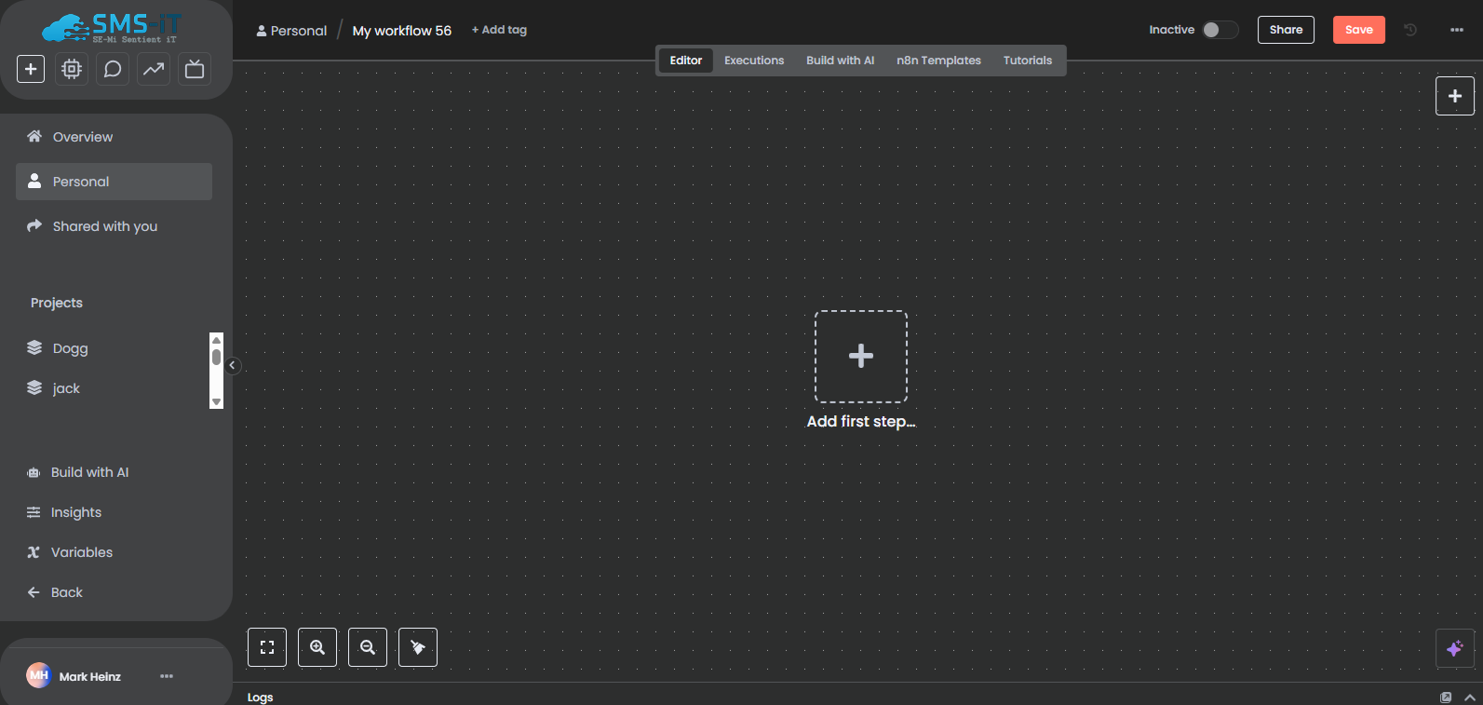Go to Overview in the sidebar
1483x705 pixels.
click(x=114, y=137)
